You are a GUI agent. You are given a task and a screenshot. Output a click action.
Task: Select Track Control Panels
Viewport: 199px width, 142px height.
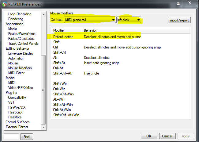click(x=23, y=44)
